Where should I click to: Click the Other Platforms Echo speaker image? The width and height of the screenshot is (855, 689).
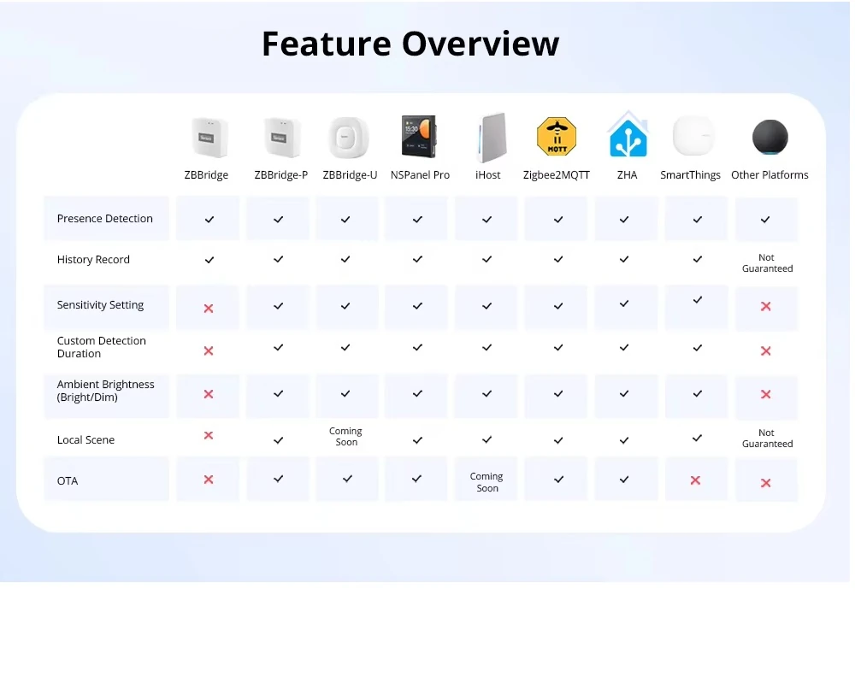(770, 138)
